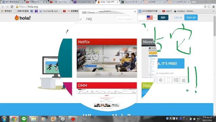Click the SIGN UP button
The image size is (216, 122).
[x=191, y=18]
